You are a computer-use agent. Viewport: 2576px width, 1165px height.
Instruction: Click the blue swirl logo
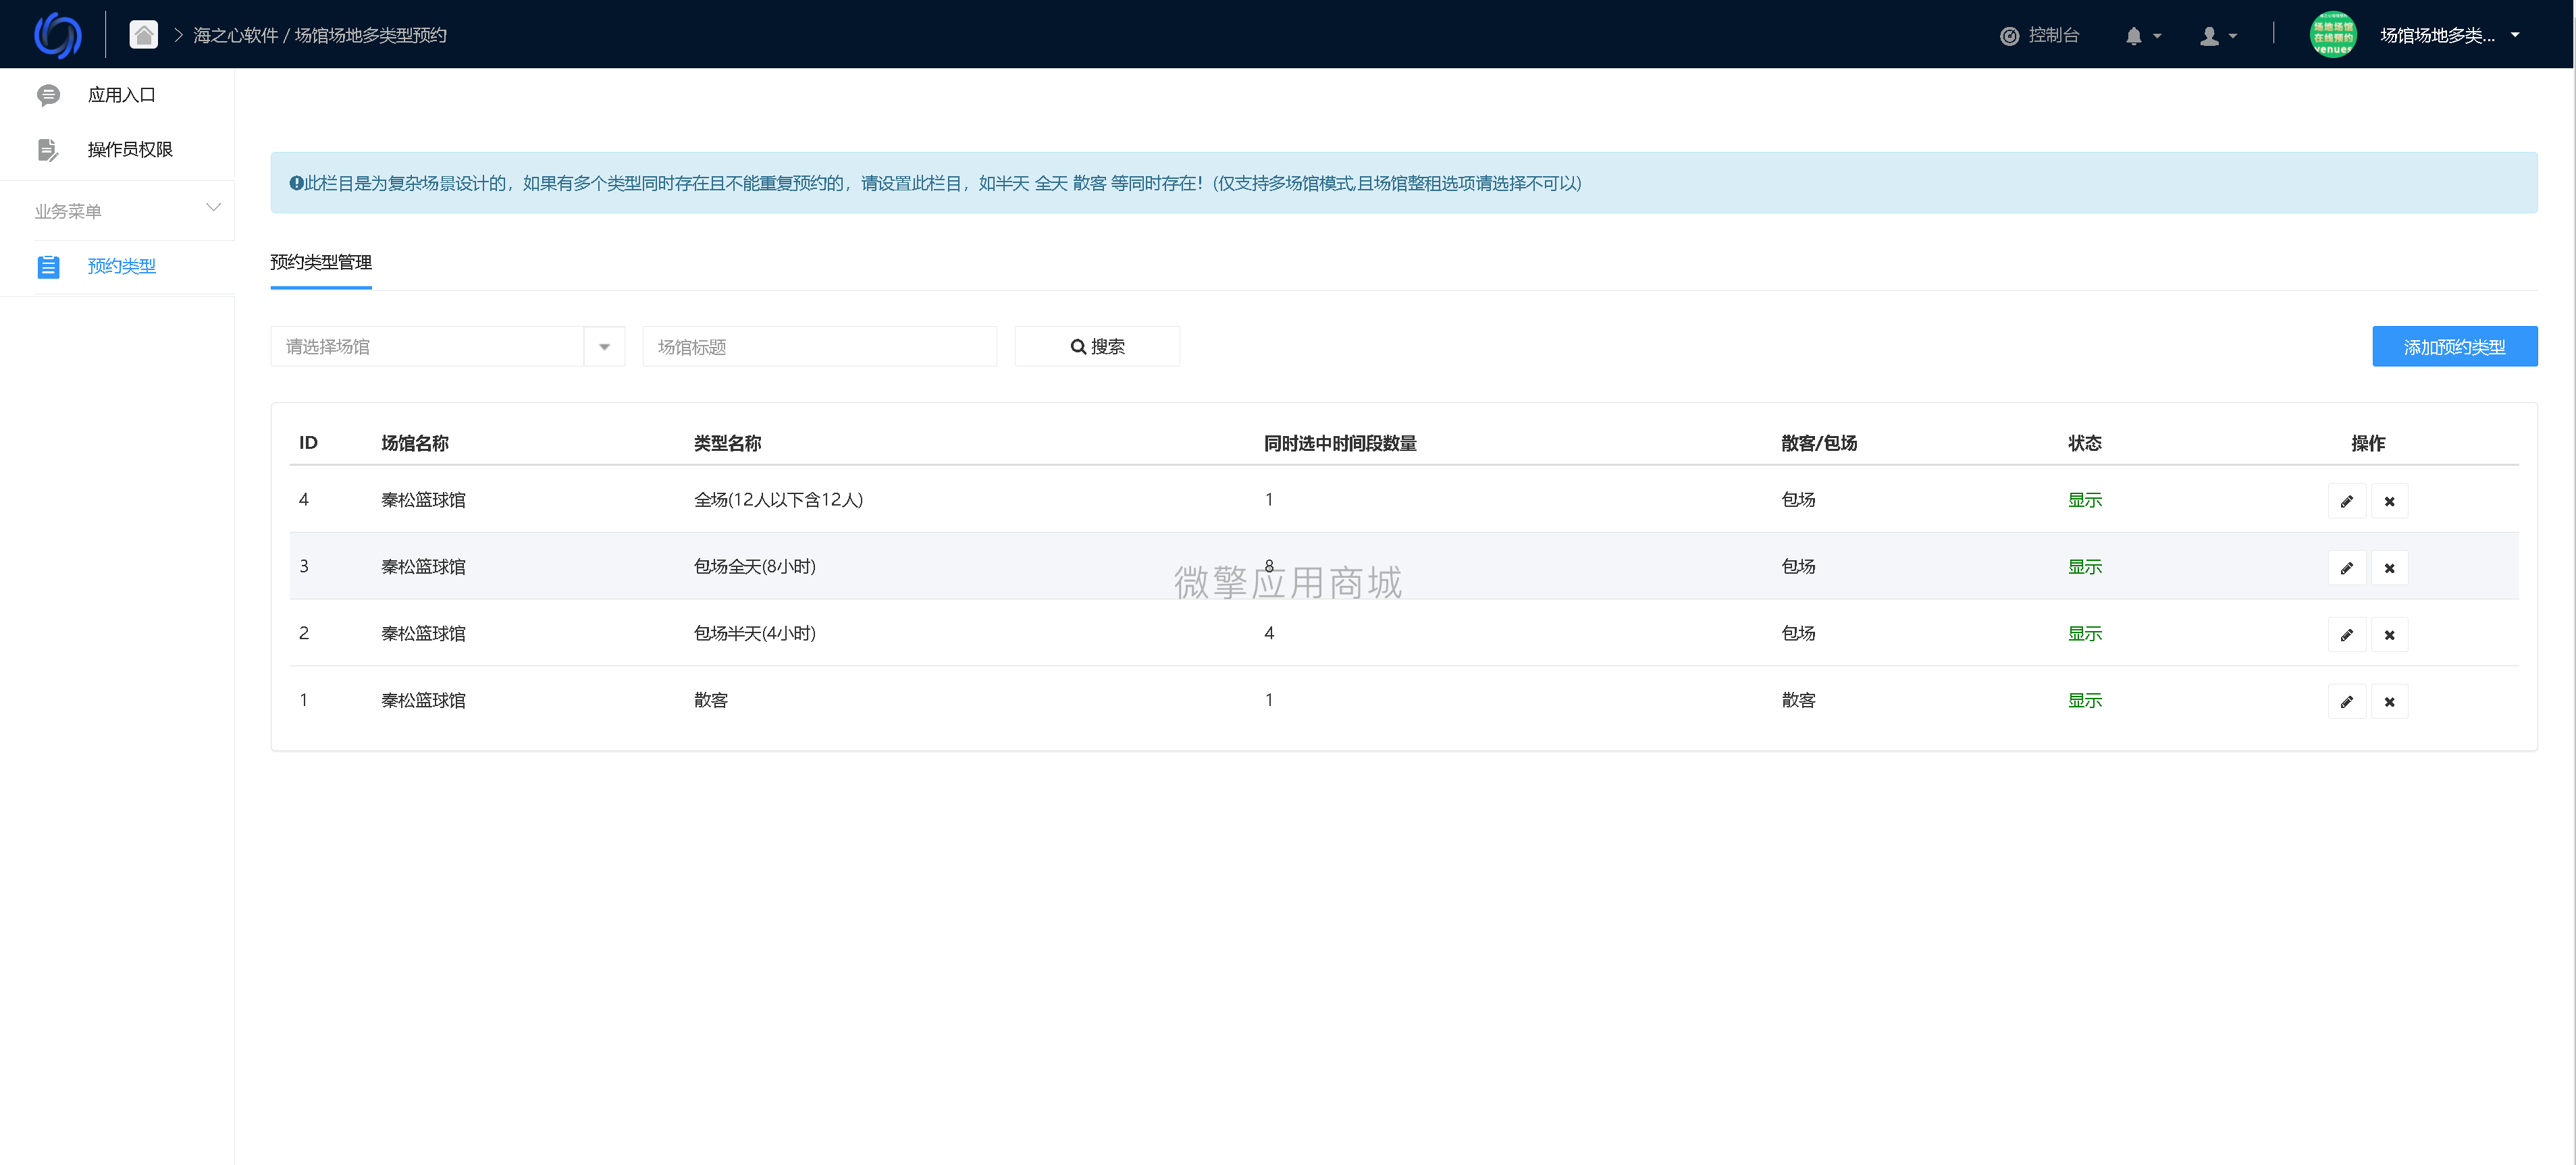tap(57, 35)
